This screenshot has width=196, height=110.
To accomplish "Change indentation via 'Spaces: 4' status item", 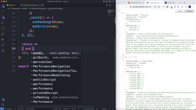I will [x=66, y=109].
